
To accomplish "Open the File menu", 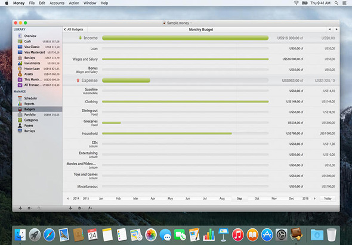I will pyautogui.click(x=32, y=3).
